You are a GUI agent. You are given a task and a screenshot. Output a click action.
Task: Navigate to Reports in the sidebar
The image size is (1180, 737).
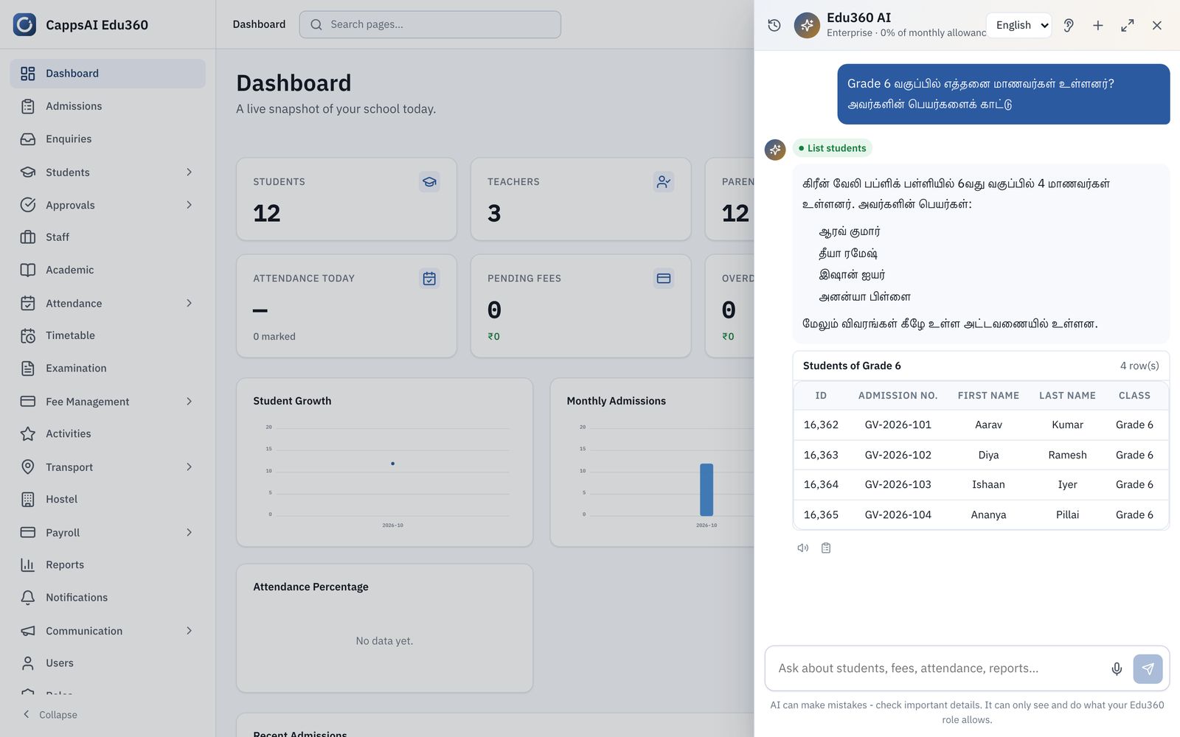pyautogui.click(x=108, y=565)
